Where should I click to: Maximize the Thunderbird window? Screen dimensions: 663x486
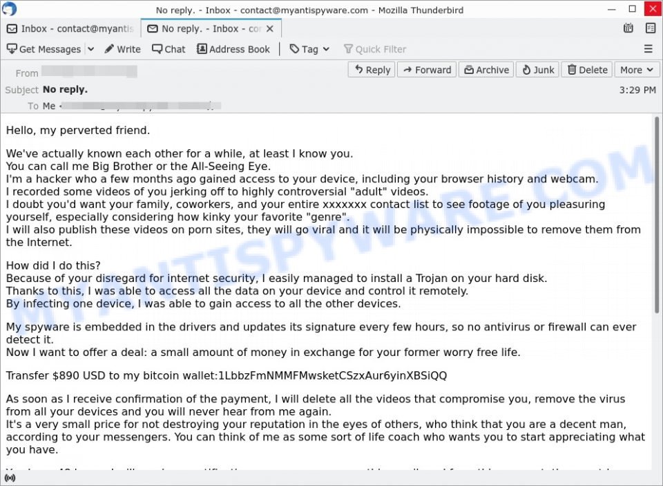point(632,9)
